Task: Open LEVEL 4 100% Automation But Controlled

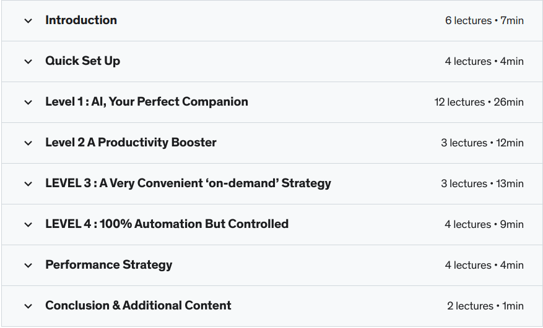Action: [x=167, y=224]
